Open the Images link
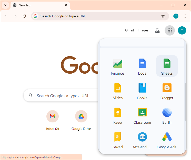Screen dimensions: 191x160 click(143, 30)
